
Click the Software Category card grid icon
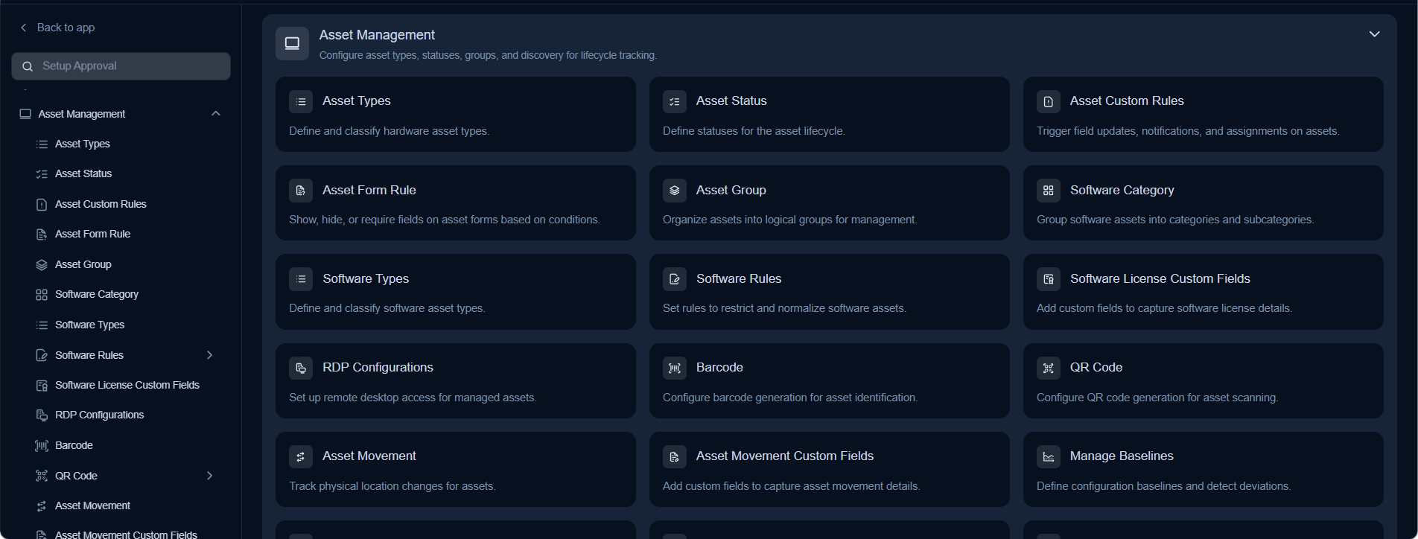click(1049, 191)
